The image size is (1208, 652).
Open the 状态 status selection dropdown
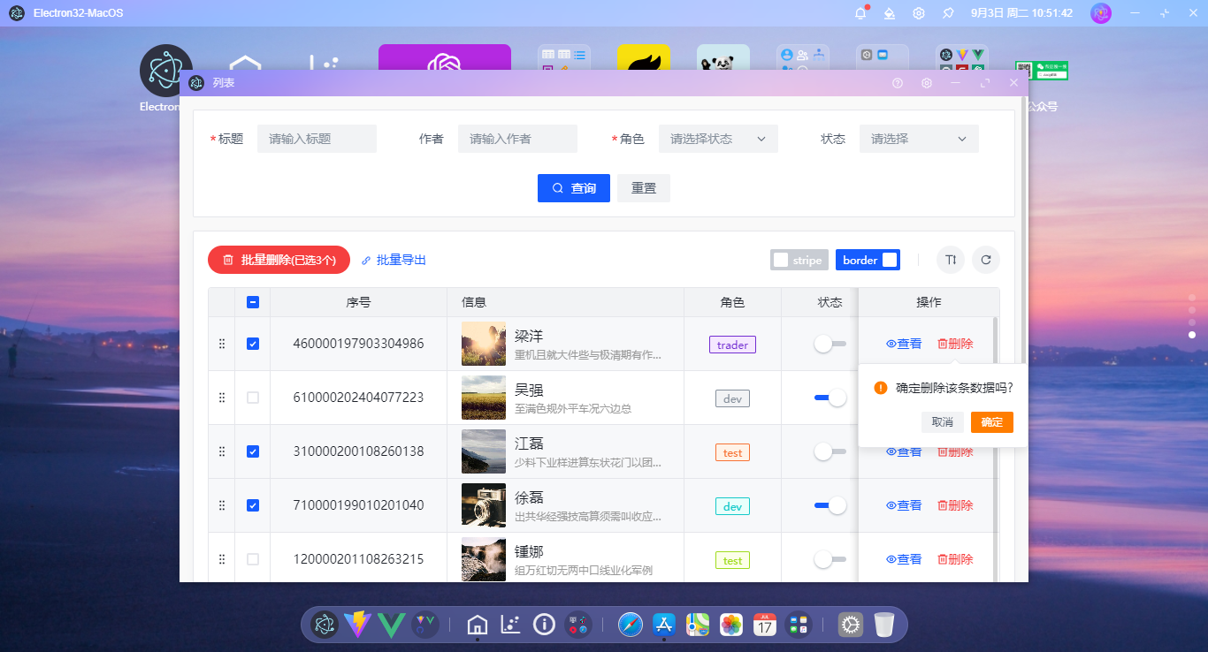918,138
